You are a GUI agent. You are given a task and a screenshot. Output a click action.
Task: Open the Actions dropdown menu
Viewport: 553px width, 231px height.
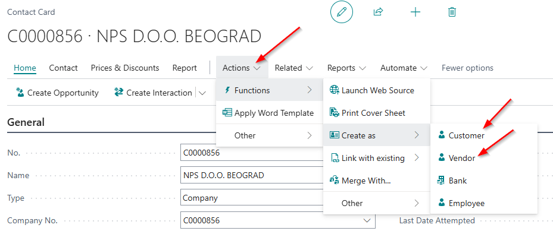point(242,68)
